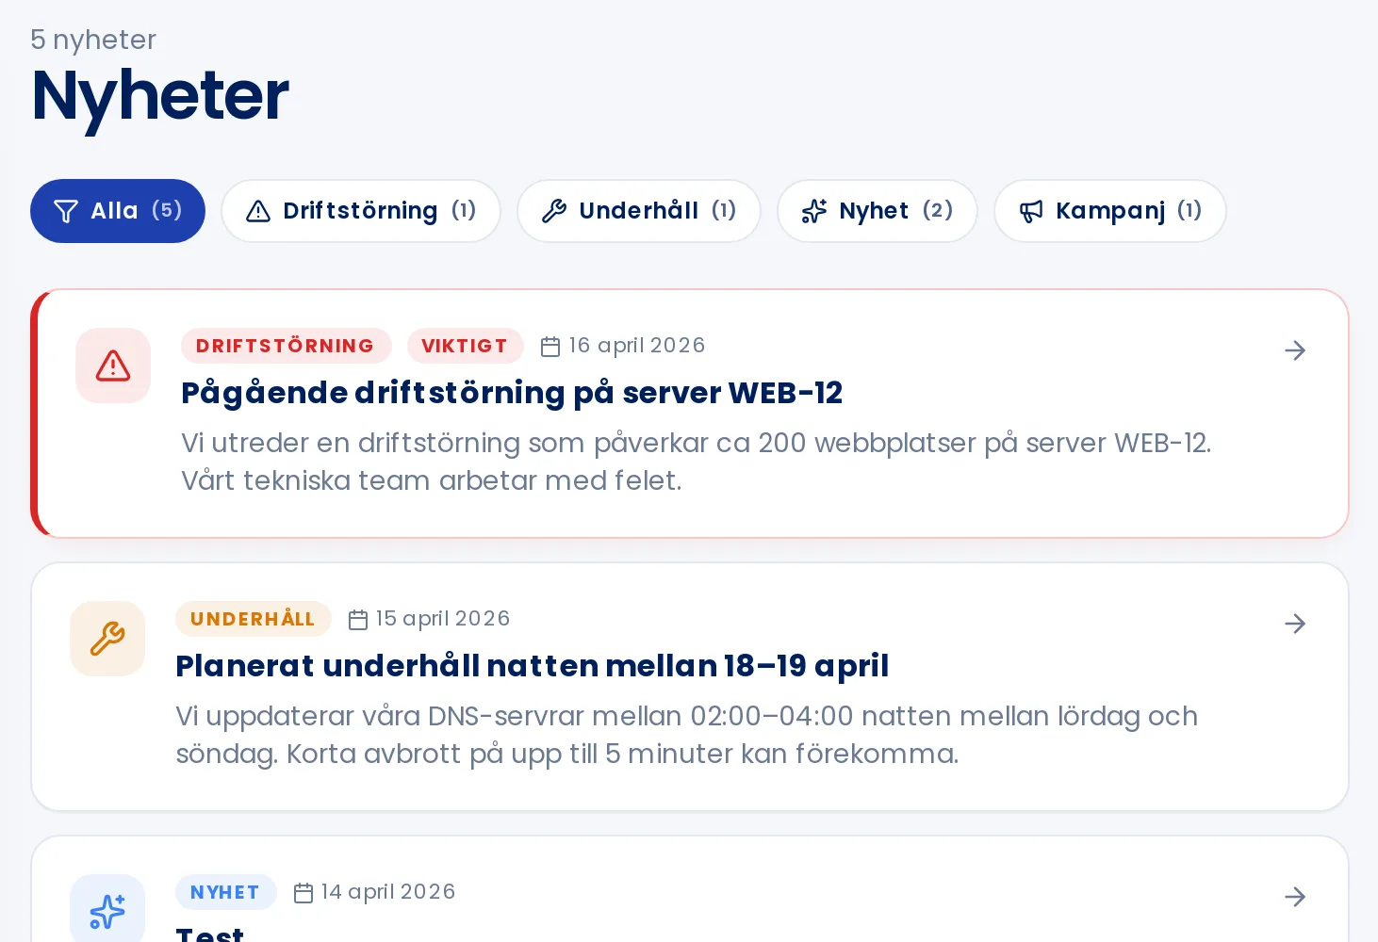Screen dimensions: 1378x942
Task: Show only Nyhet category items
Action: pos(878,211)
